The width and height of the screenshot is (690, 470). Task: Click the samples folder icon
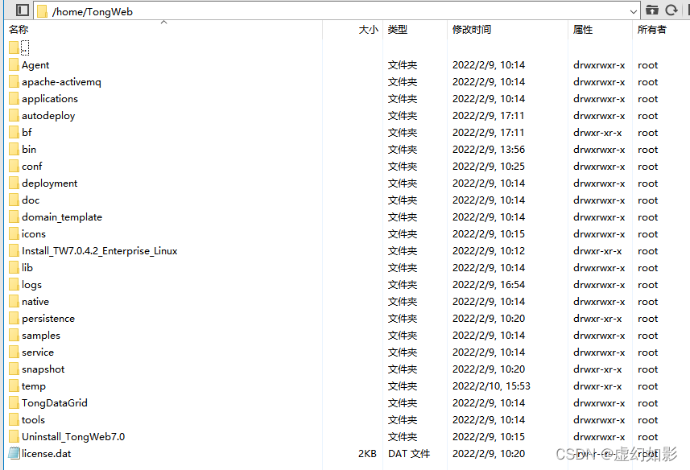pos(14,335)
